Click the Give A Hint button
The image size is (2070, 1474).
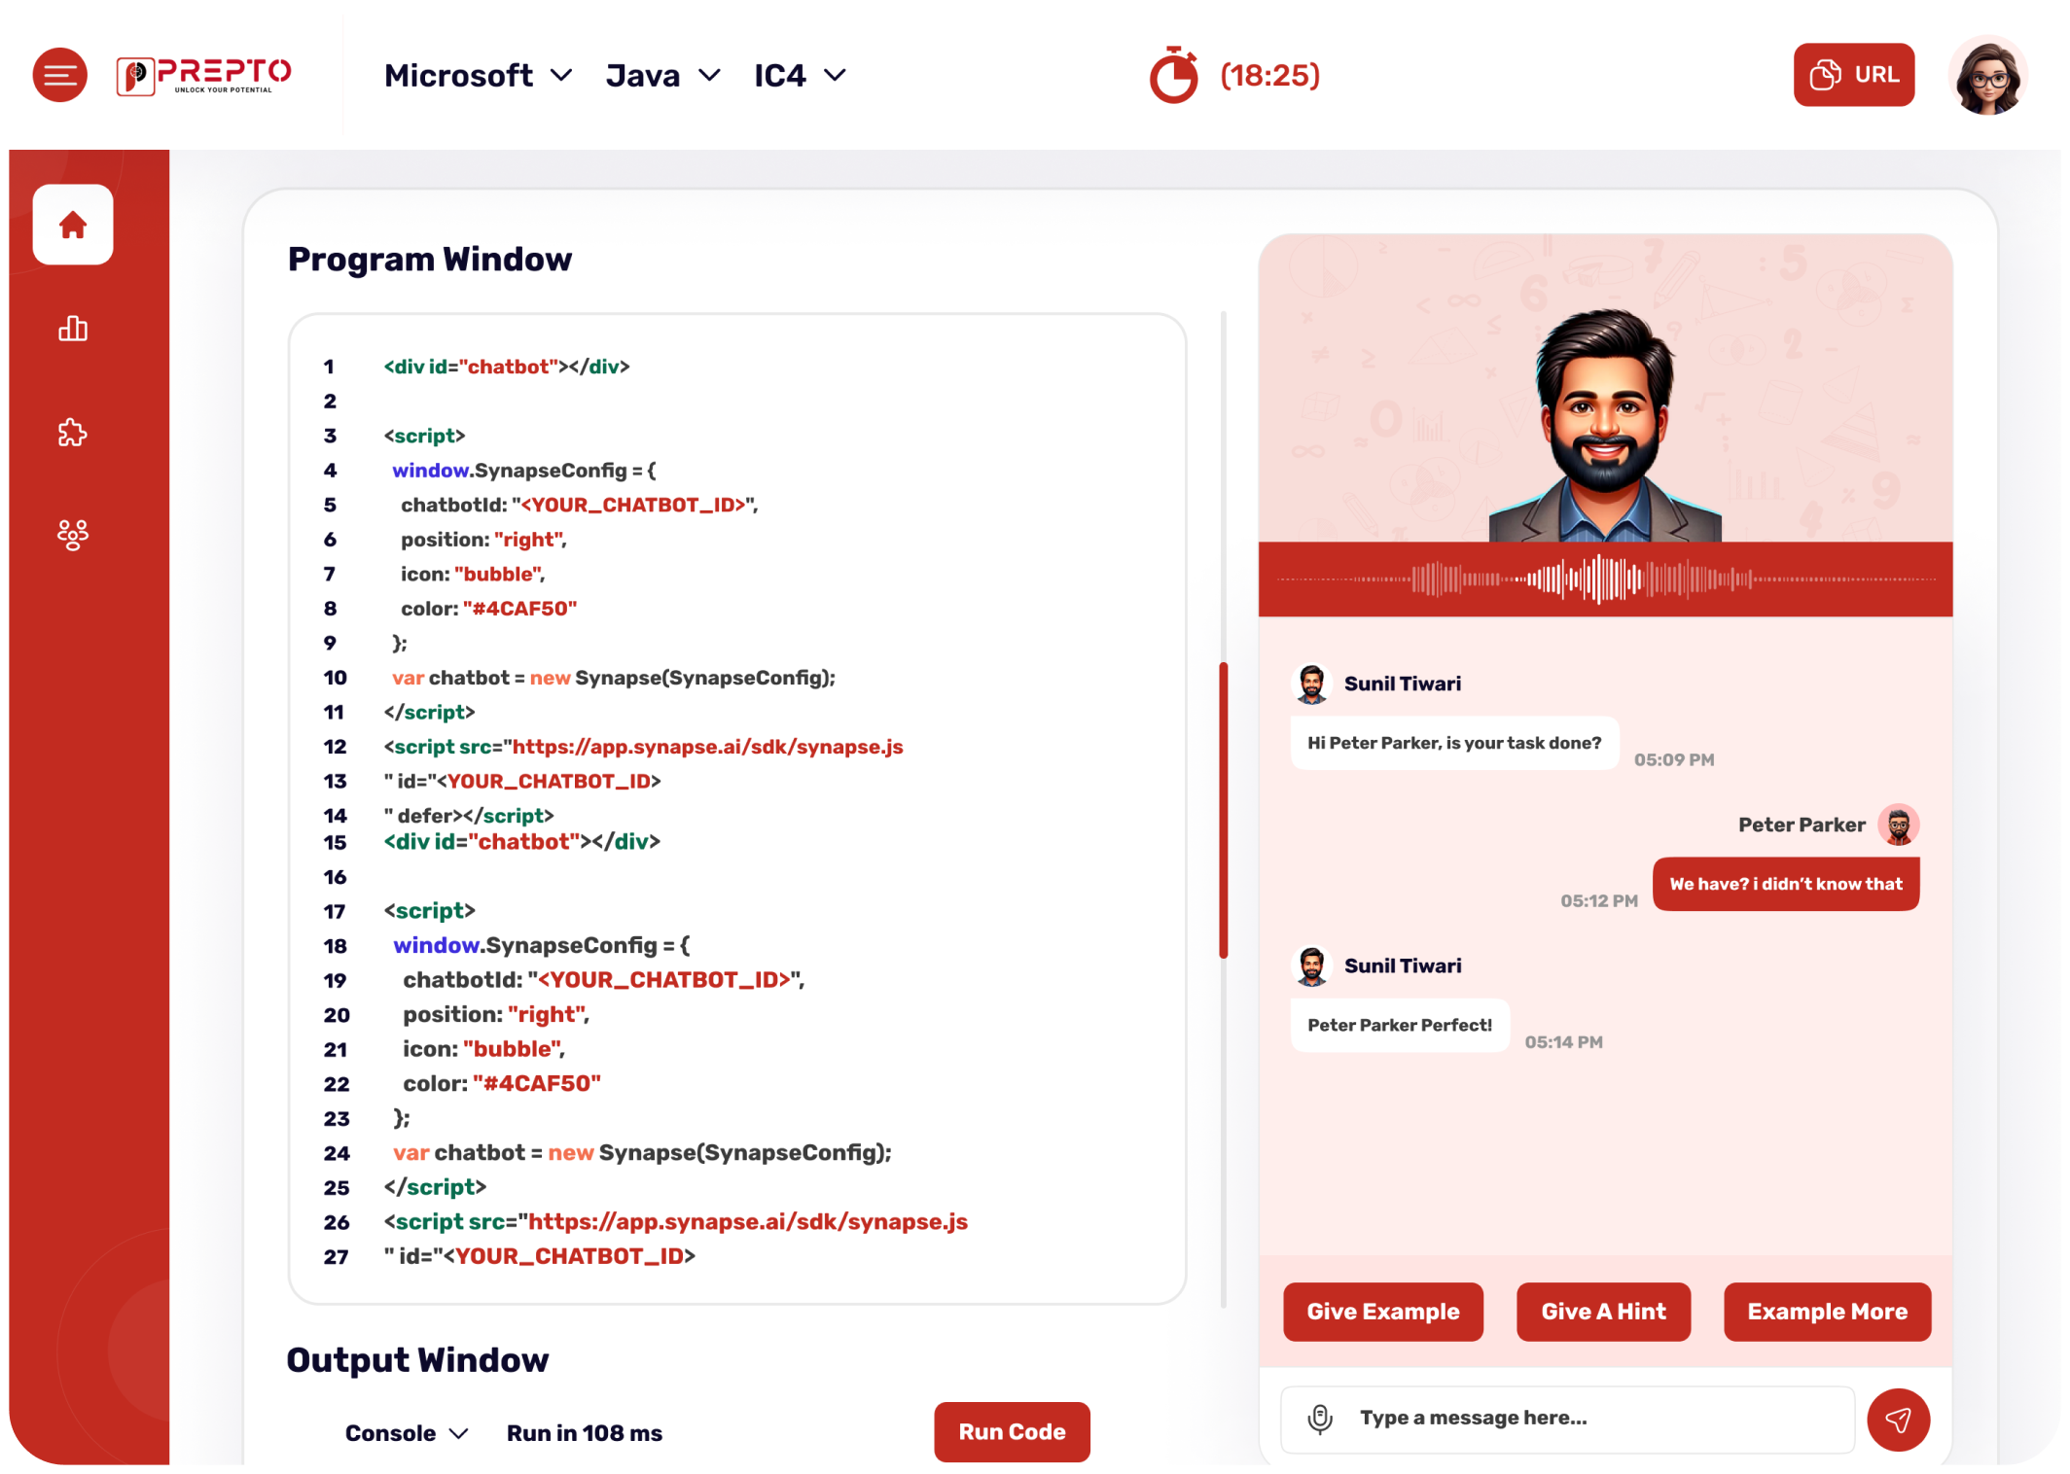(1603, 1312)
